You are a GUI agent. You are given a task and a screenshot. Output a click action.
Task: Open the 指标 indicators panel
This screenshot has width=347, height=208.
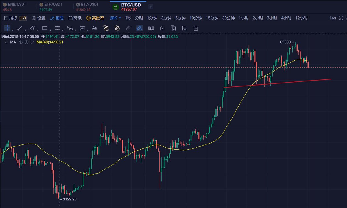pos(11,18)
